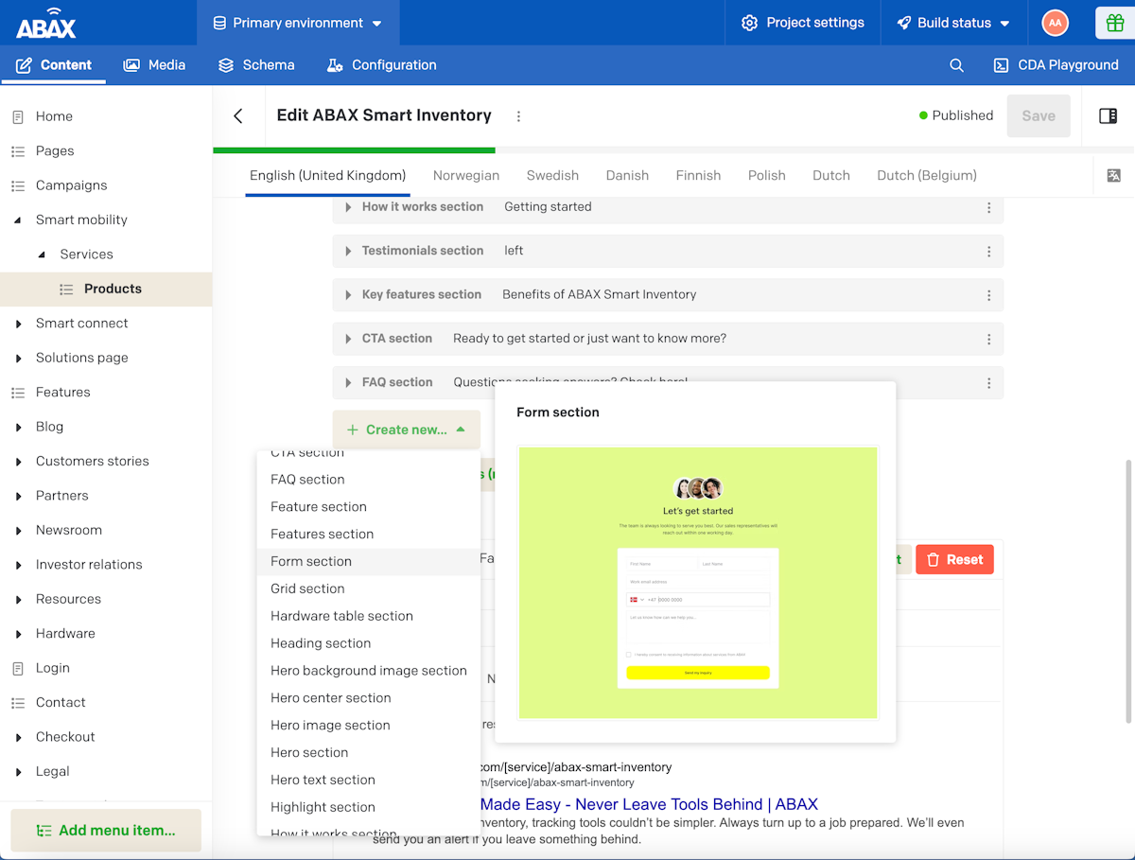Open Project settings
Viewport: 1135px width, 860px height.
click(803, 23)
